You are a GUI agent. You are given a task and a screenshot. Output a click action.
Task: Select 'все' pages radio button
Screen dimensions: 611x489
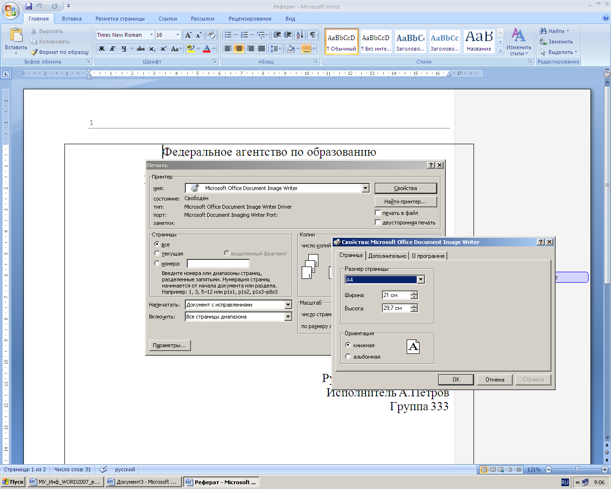click(157, 244)
